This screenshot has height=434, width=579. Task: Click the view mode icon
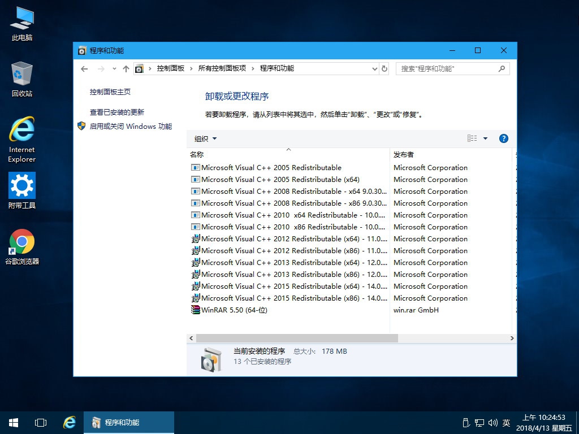472,138
